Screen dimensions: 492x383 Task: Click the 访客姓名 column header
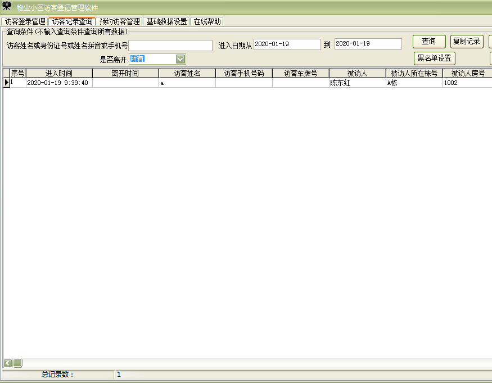[x=187, y=73]
